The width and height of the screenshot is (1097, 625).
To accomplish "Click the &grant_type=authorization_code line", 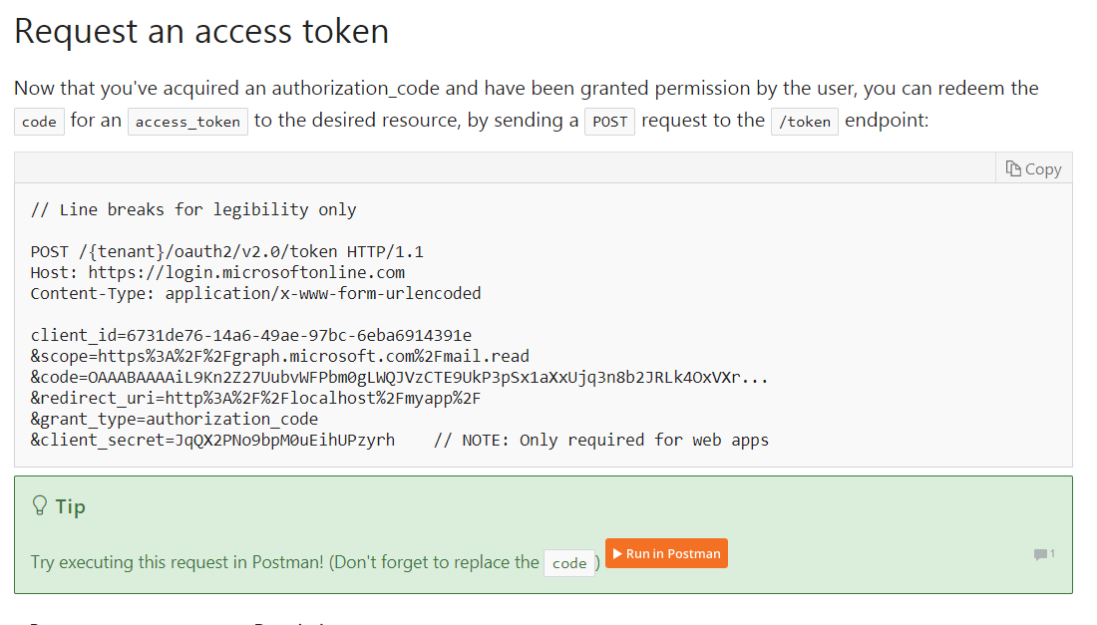I will pos(175,419).
